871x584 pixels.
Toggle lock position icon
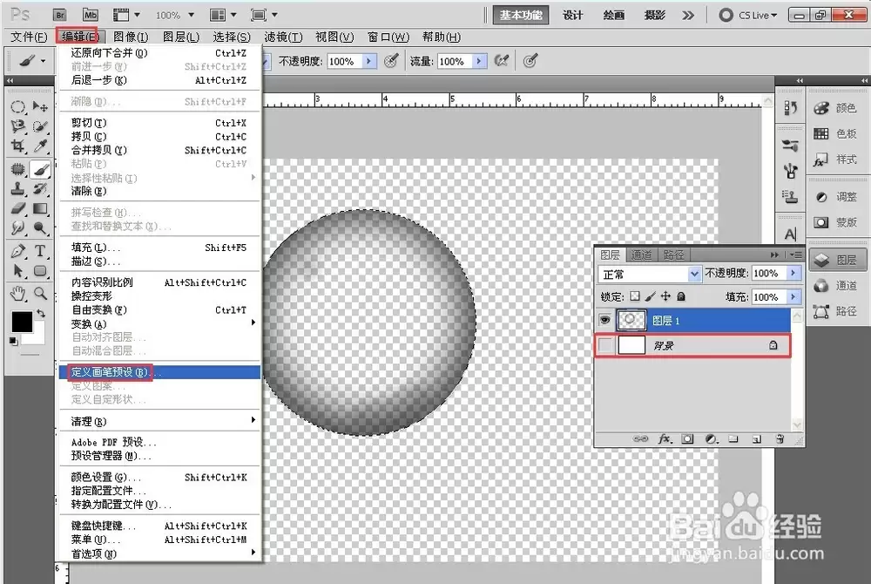coord(665,296)
